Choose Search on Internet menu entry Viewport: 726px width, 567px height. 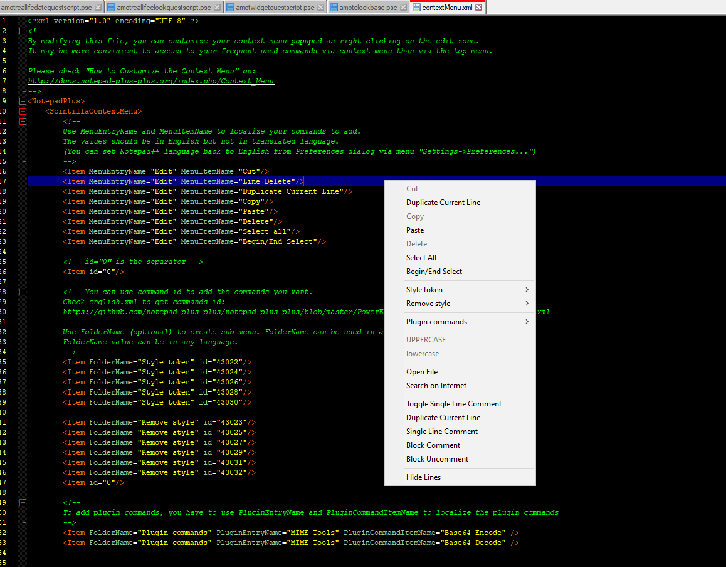460,385
